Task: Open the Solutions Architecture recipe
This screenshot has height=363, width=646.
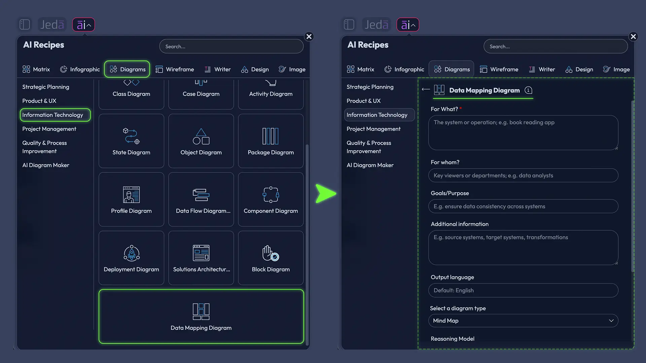Action: [x=201, y=258]
